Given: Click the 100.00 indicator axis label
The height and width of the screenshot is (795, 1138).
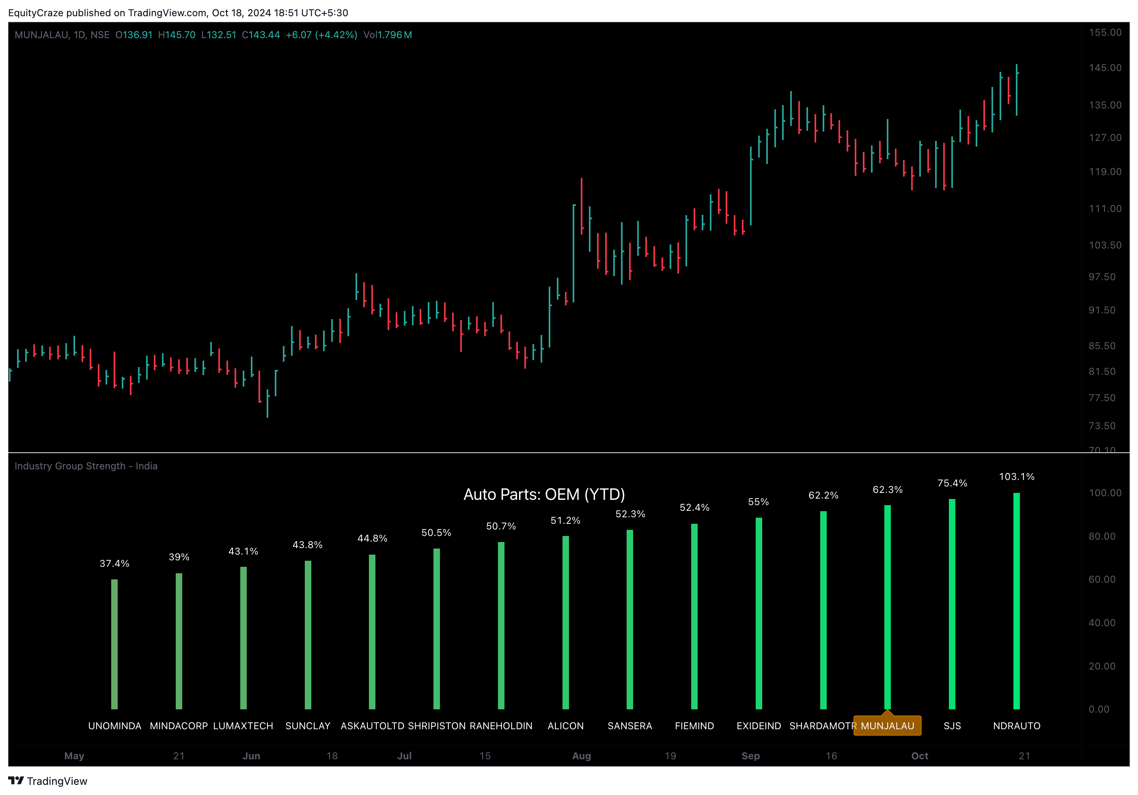Looking at the screenshot, I should coord(1105,493).
